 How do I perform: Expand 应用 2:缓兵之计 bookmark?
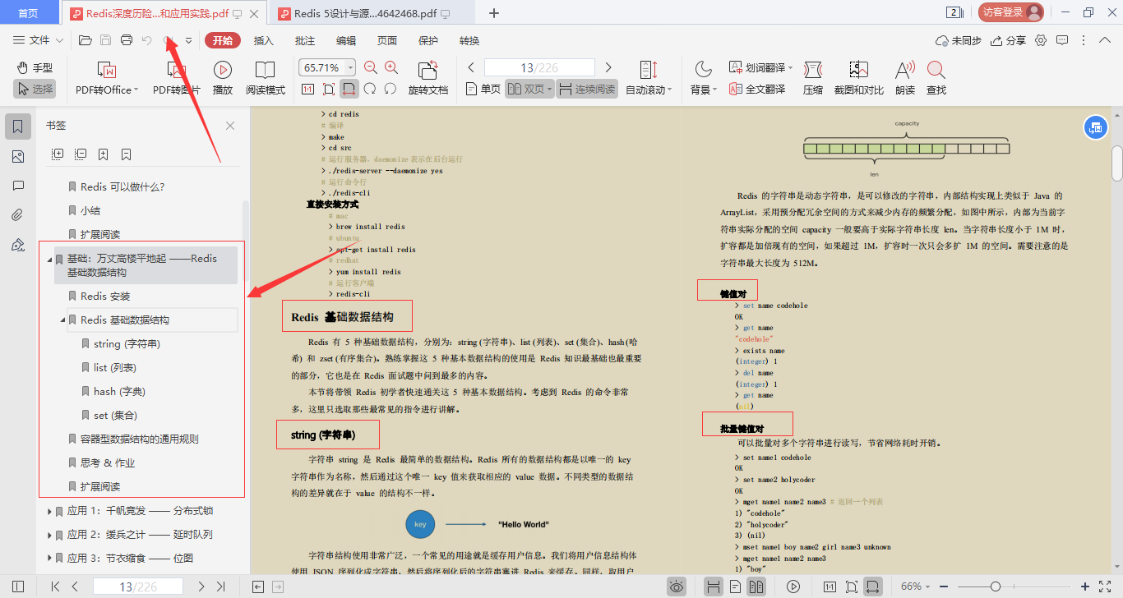click(x=50, y=535)
